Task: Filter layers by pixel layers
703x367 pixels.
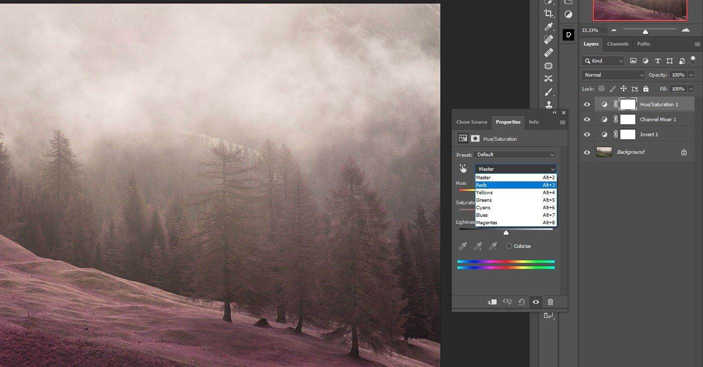Action: click(633, 61)
